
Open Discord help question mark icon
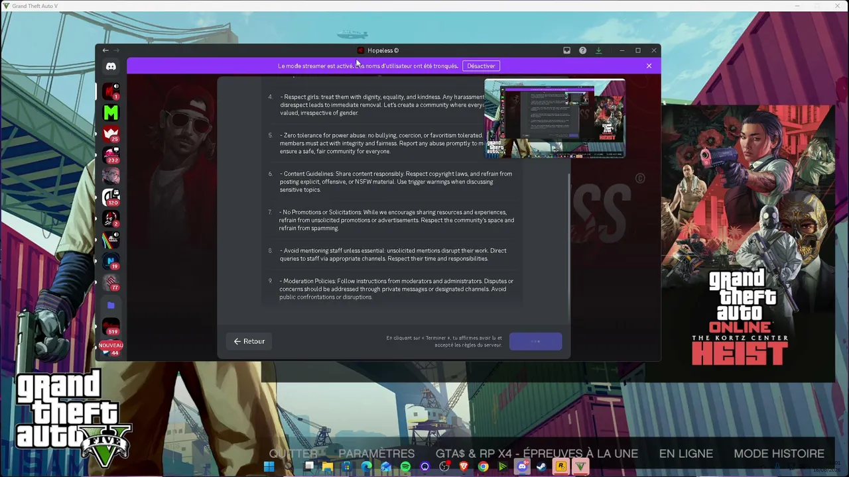coord(582,50)
